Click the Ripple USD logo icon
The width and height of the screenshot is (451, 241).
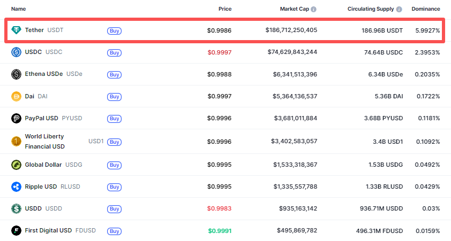point(16,187)
